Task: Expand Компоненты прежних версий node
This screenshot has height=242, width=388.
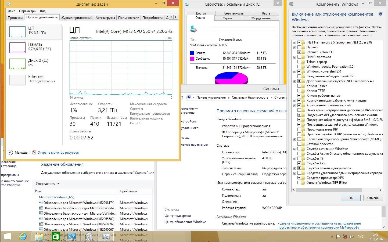Action: (x=295, y=105)
